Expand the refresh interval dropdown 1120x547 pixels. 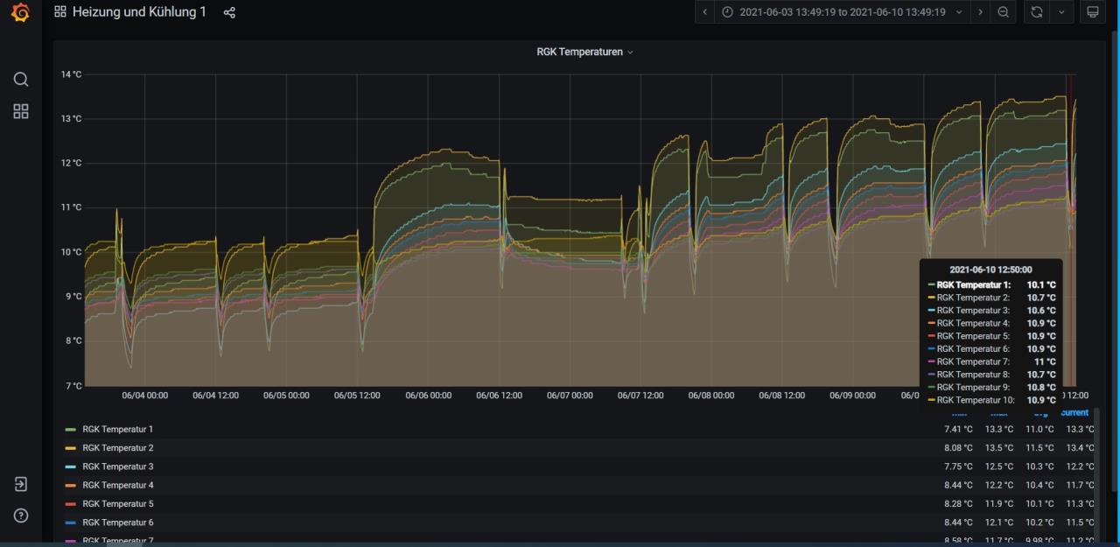[1061, 12]
